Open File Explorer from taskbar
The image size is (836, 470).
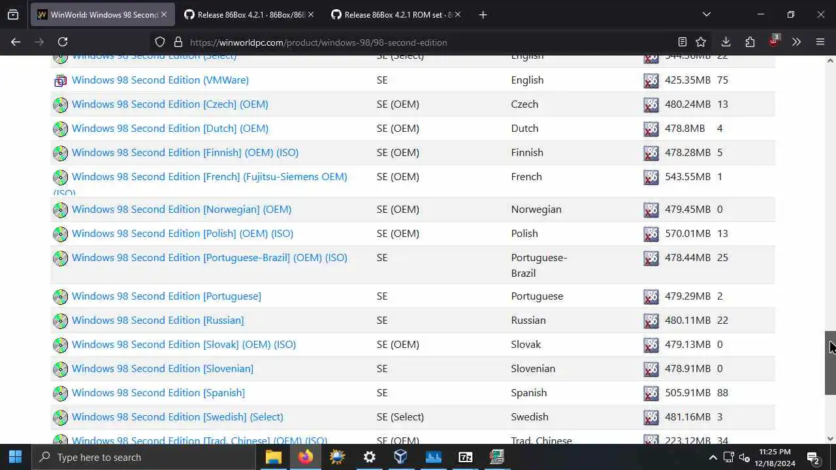pos(273,457)
